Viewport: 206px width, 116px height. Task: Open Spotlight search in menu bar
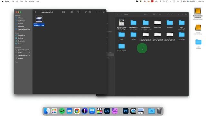(181, 1)
